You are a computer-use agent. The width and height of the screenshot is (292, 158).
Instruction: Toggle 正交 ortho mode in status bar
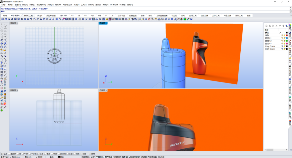(x=93, y=157)
